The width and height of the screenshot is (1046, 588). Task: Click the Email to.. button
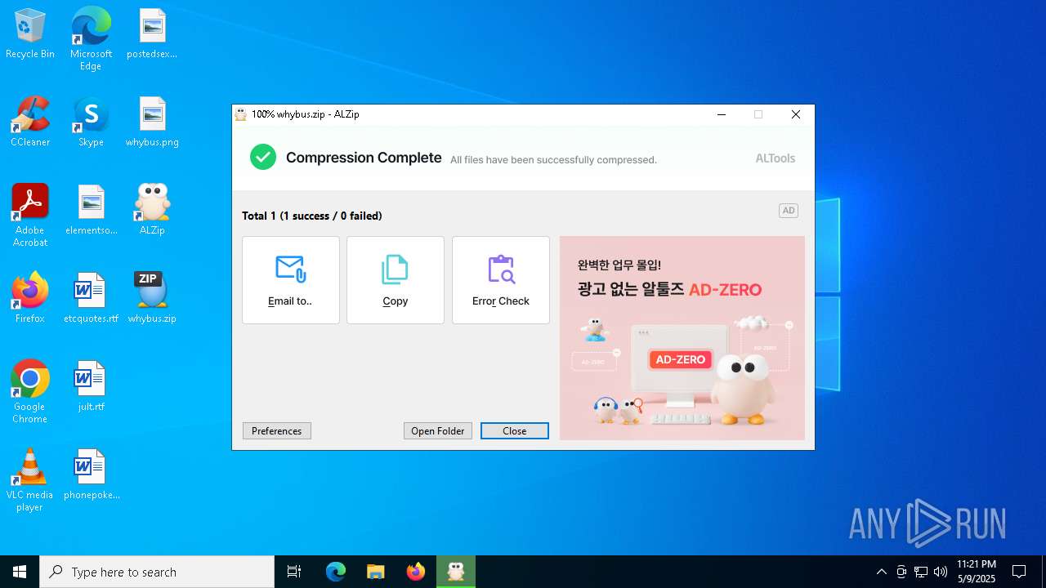pos(291,280)
